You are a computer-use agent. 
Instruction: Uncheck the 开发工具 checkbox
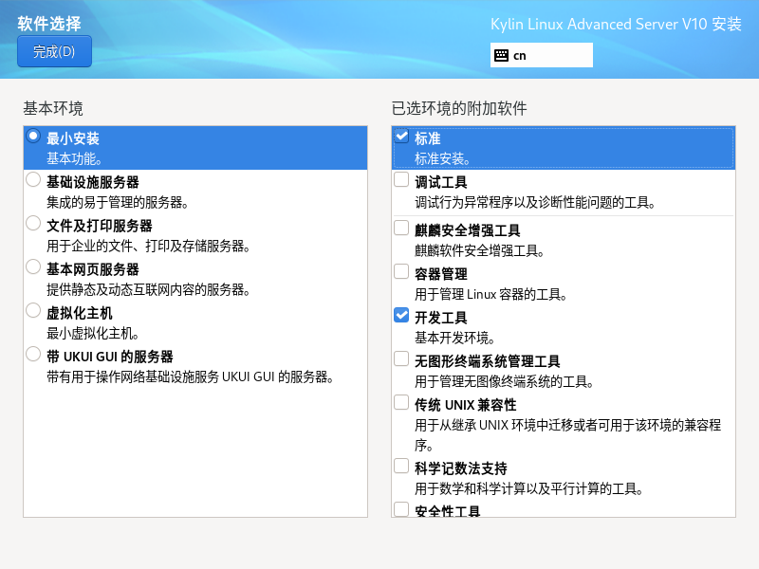pyautogui.click(x=401, y=316)
